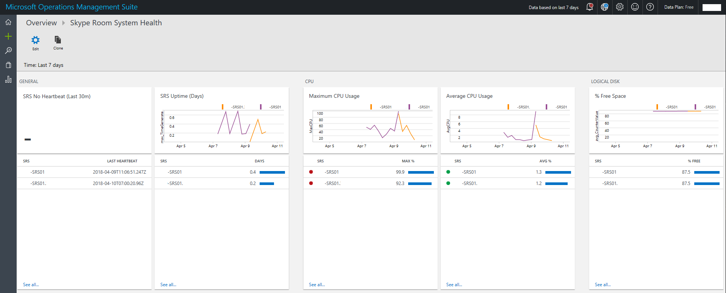Click the DAYS column header
726x293 pixels.
[x=259, y=161]
